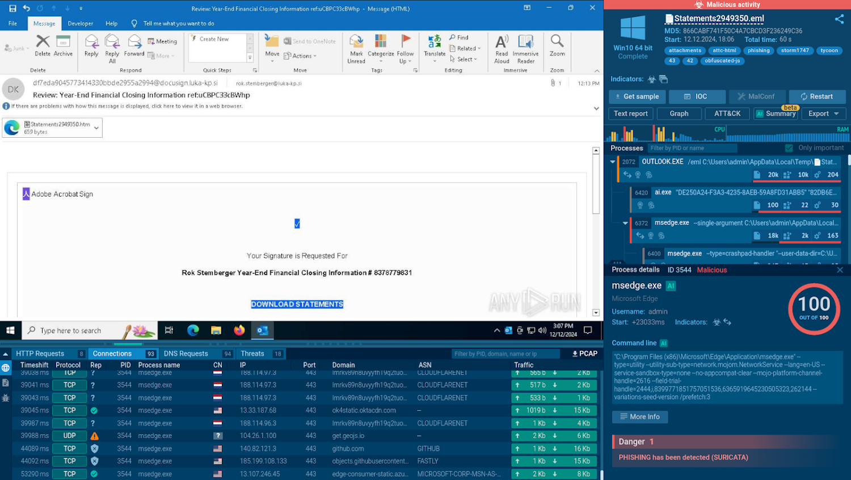Click the taskbar search box
This screenshot has height=480, width=851.
click(x=90, y=330)
